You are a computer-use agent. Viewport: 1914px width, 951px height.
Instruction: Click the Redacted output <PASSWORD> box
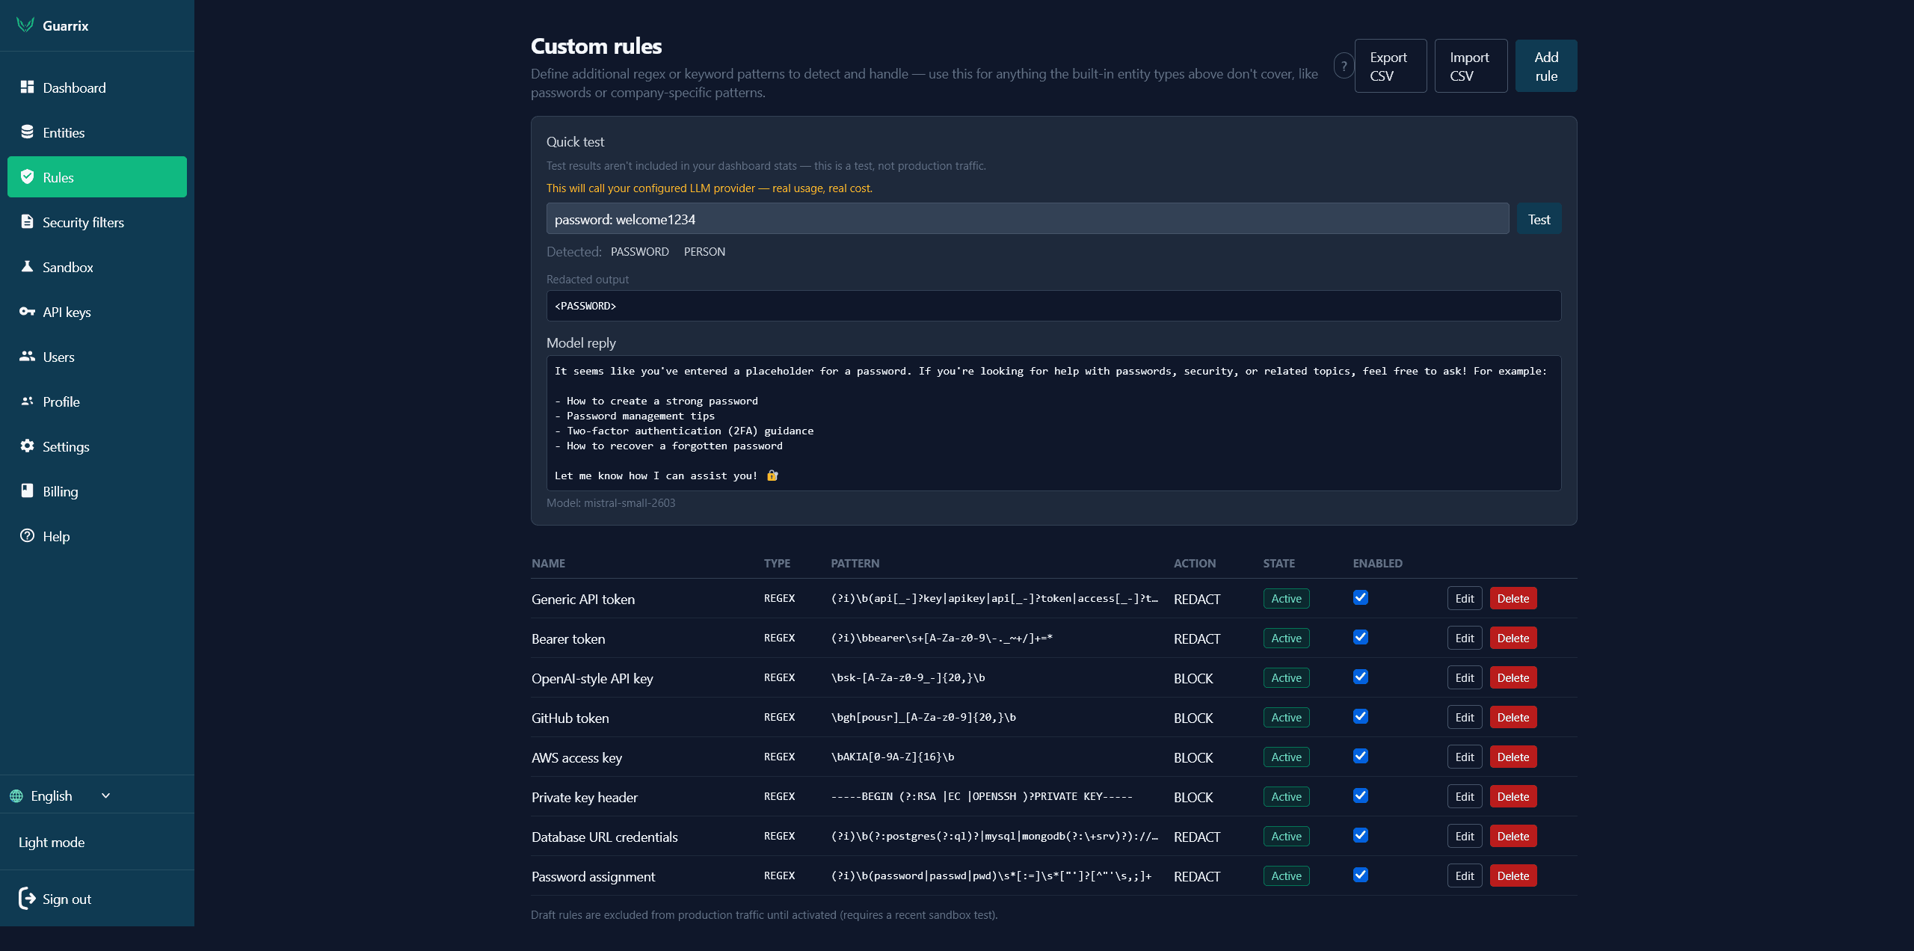[1053, 306]
